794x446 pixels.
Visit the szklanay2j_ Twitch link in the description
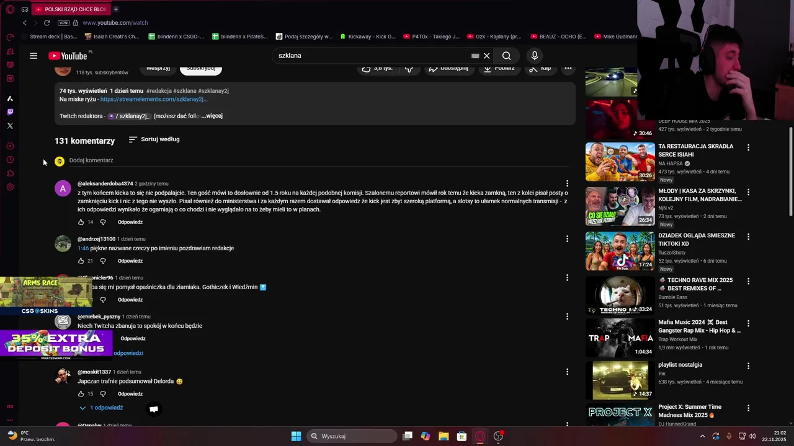[130, 116]
